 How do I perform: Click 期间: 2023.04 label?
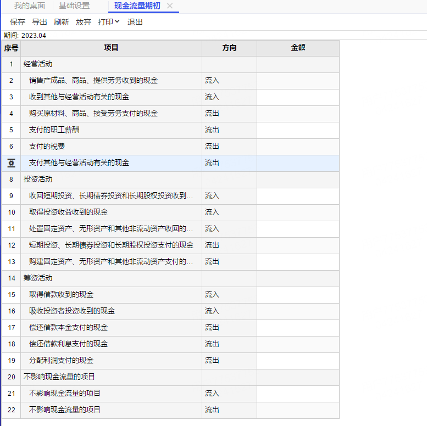pos(25,36)
